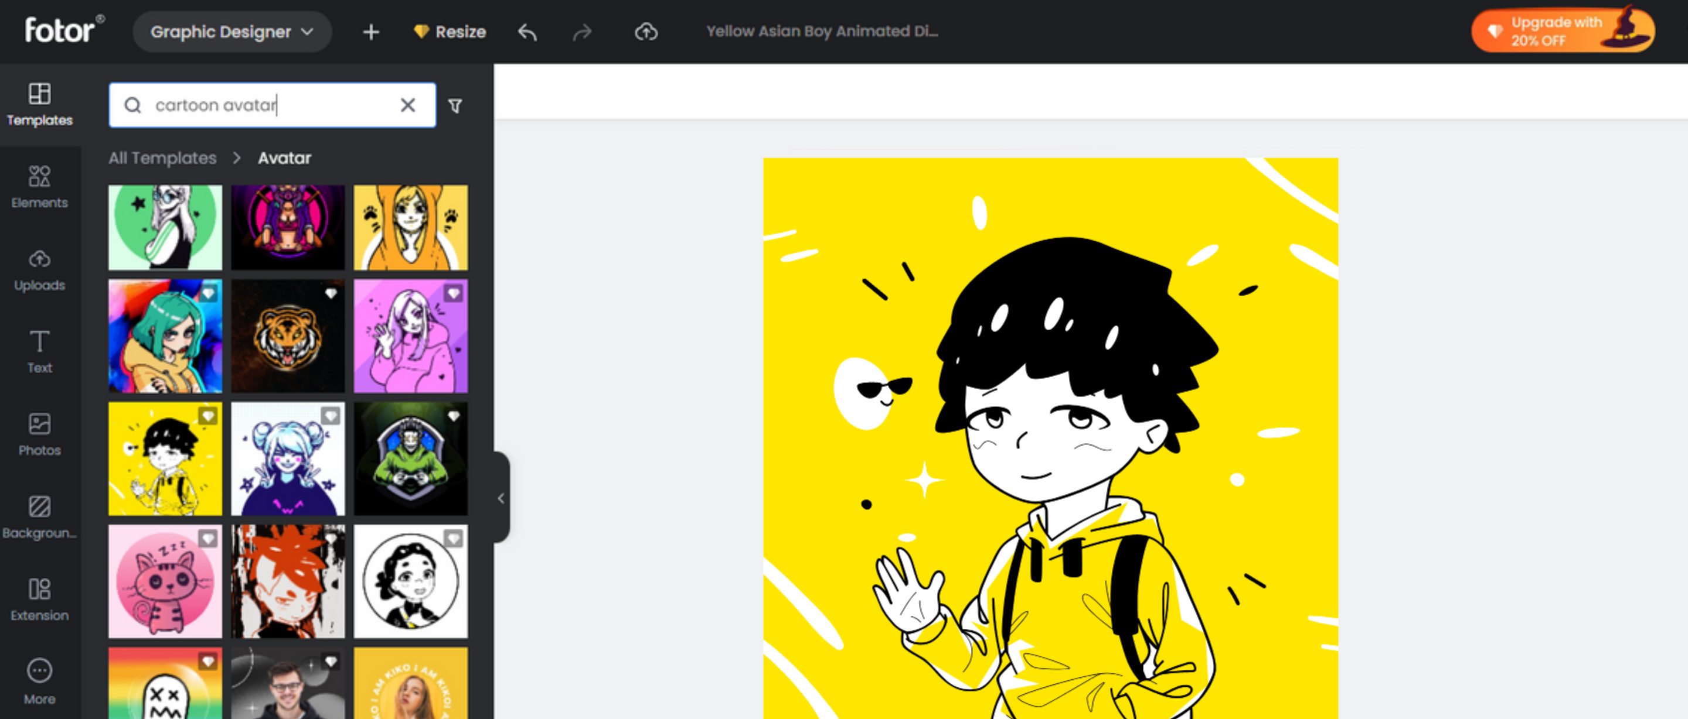The width and height of the screenshot is (1688, 719).
Task: Toggle favorite on tiger avatar template
Action: [331, 292]
